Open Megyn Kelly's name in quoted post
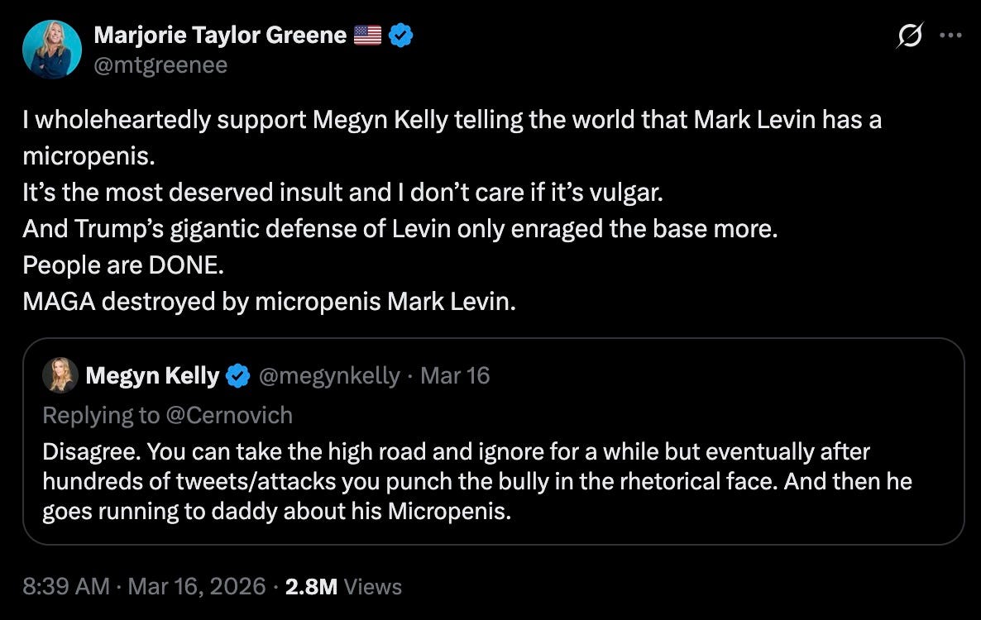The width and height of the screenshot is (981, 620). pos(152,376)
